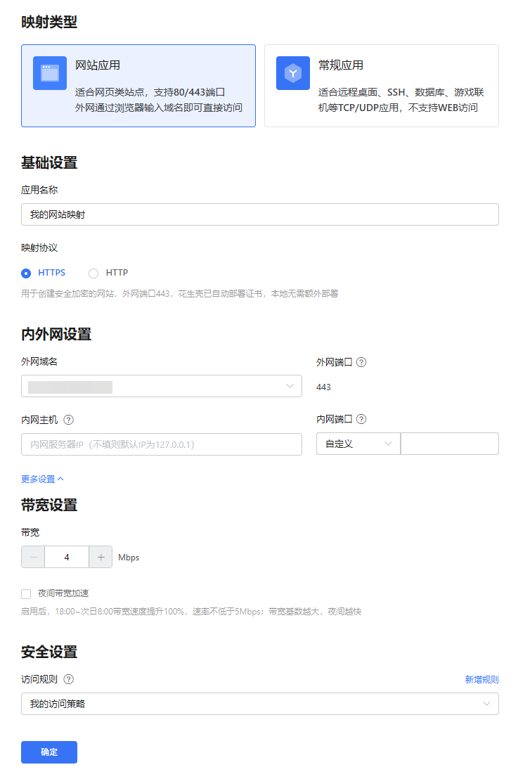Viewport: 518px width, 779px height.
Task: Expand the 我的访问策略 rule dropdown
Action: 260,704
